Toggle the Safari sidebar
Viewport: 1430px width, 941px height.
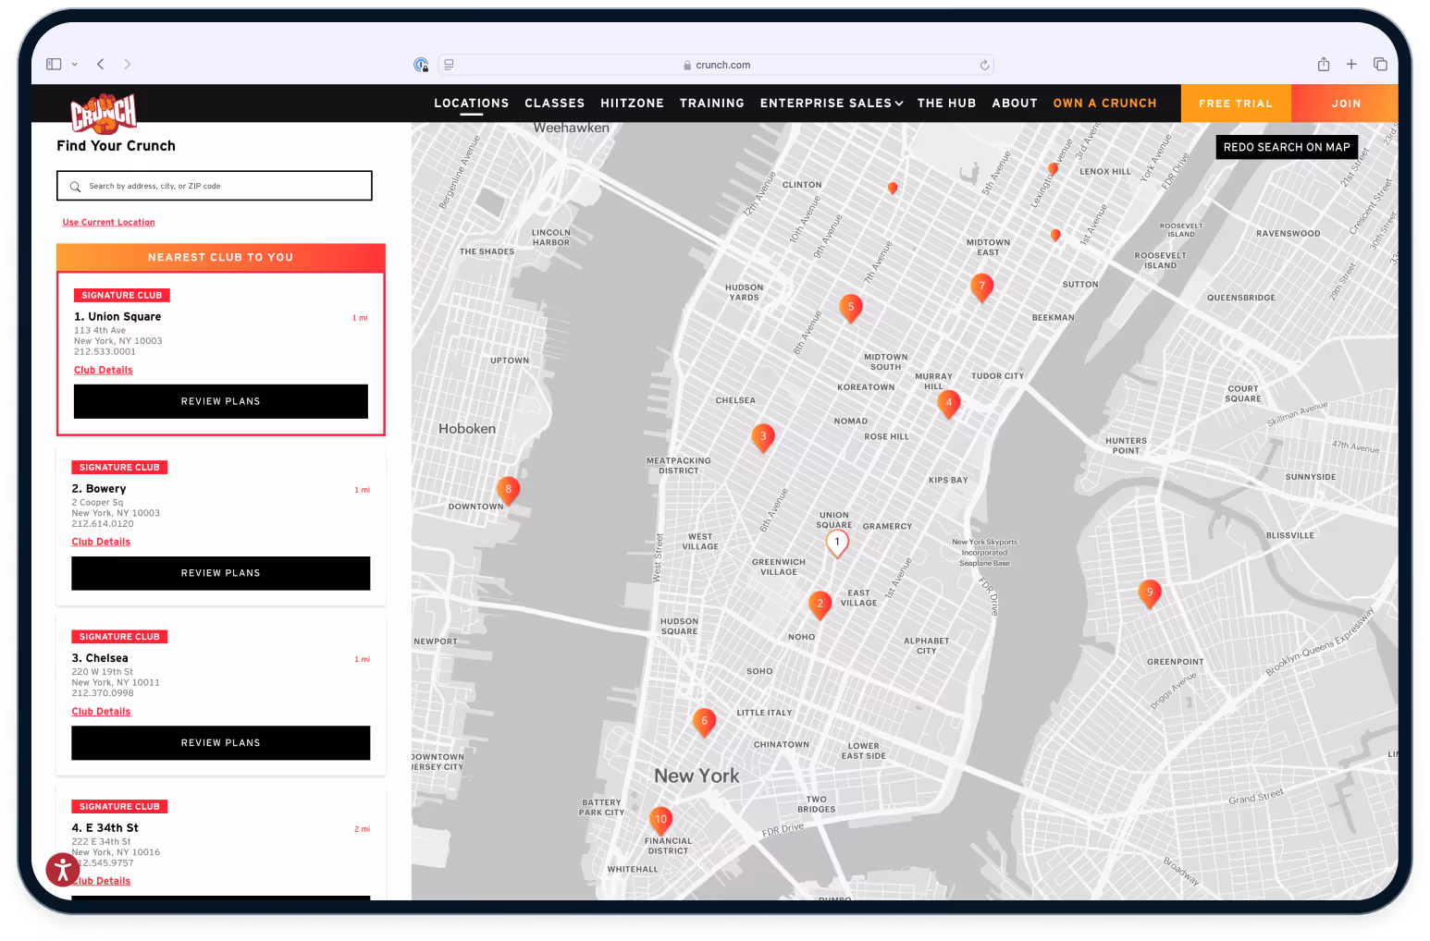click(53, 64)
